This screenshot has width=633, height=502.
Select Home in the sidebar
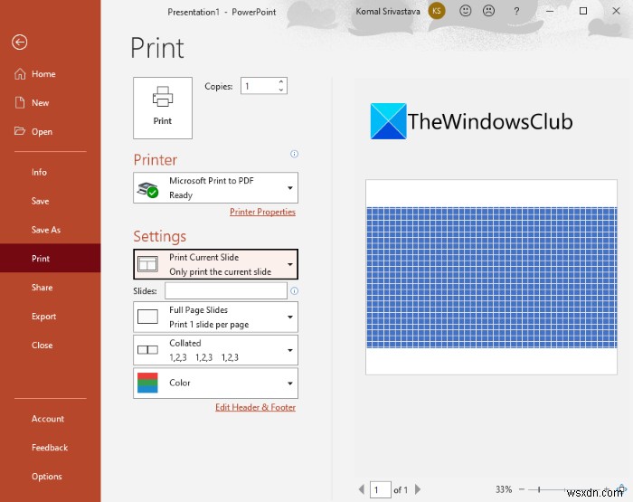pyautogui.click(x=50, y=74)
